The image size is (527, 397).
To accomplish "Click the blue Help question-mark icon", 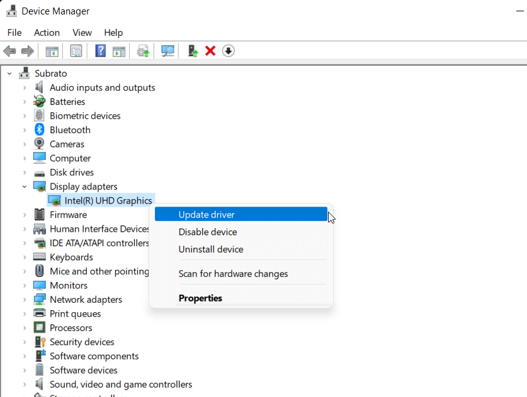I will click(101, 52).
